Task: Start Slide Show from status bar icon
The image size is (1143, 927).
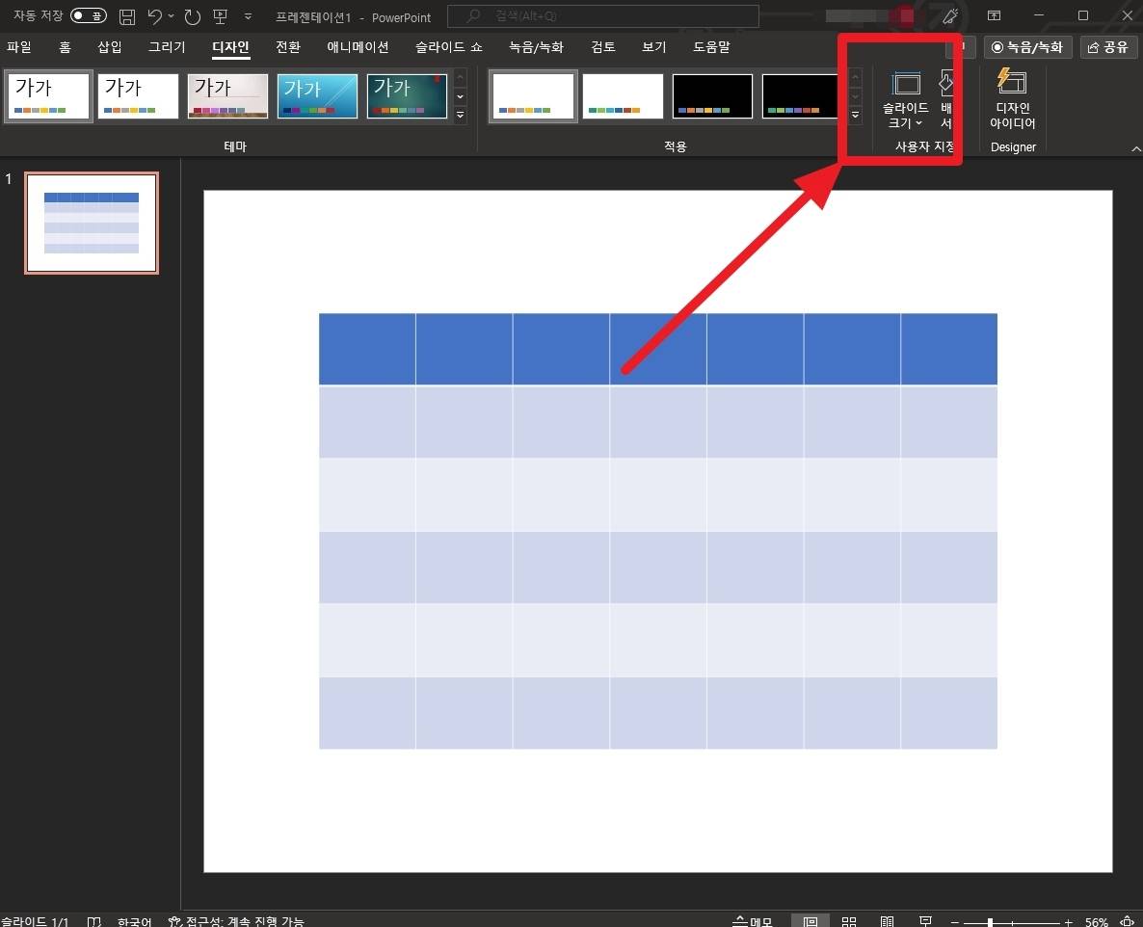Action: tap(926, 921)
